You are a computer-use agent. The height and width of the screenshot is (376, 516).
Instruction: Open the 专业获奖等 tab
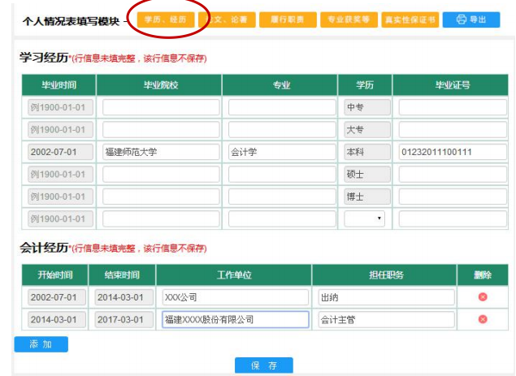[x=349, y=19]
